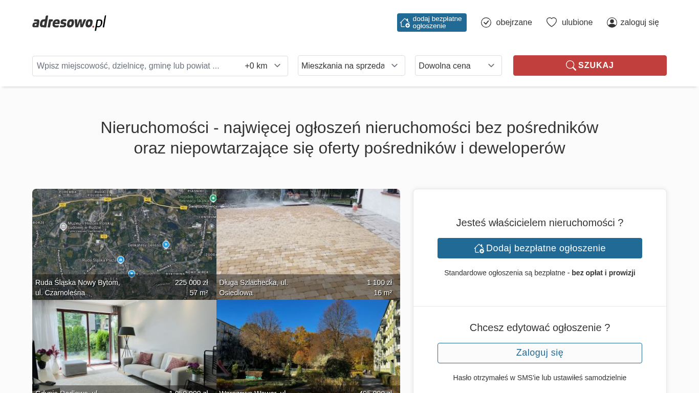Click the 225 000 zł price label
This screenshot has height=393, width=699.
pos(191,282)
